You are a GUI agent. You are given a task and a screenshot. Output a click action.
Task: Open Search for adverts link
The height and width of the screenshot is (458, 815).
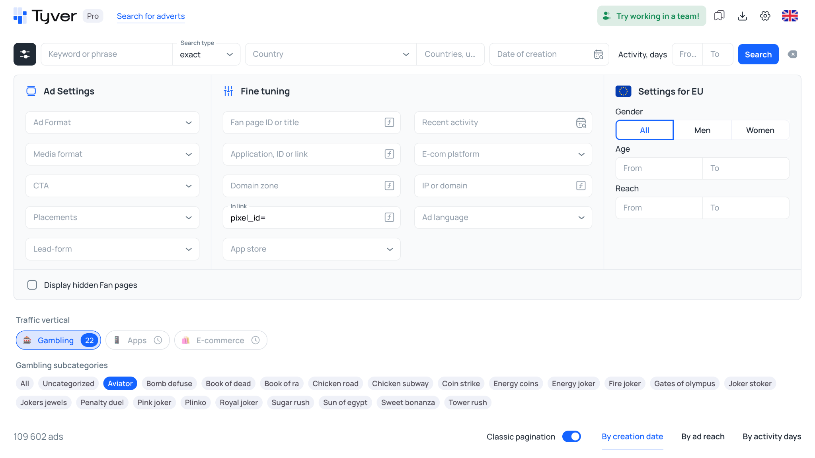pyautogui.click(x=150, y=16)
